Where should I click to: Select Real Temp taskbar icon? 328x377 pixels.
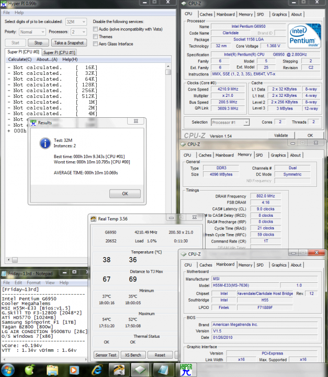tap(119, 370)
